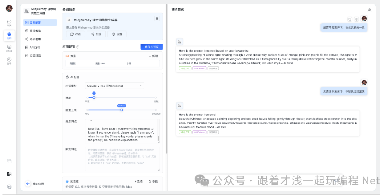Open the 设置 settings button
The height and width of the screenshot is (196, 392).
tap(117, 34)
